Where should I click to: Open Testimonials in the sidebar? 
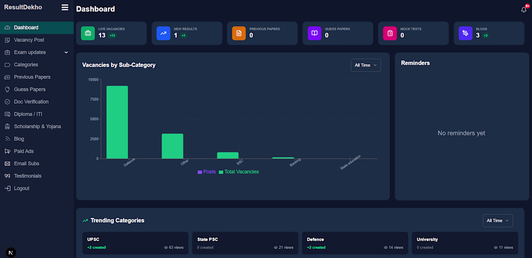pos(37,176)
